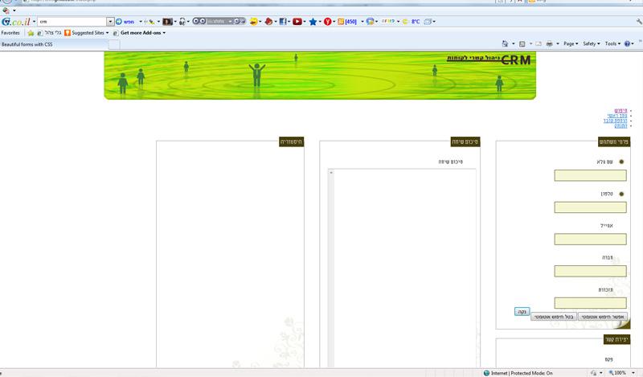Open the zoom level 100% dropdown
This screenshot has width=643, height=377.
click(x=633, y=373)
